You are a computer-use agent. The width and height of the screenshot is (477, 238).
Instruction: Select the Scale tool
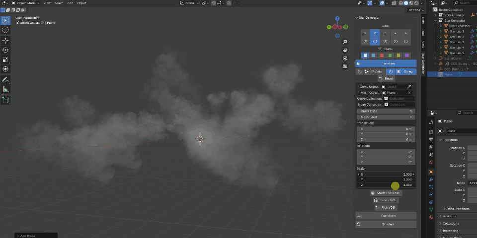[x=5, y=59]
